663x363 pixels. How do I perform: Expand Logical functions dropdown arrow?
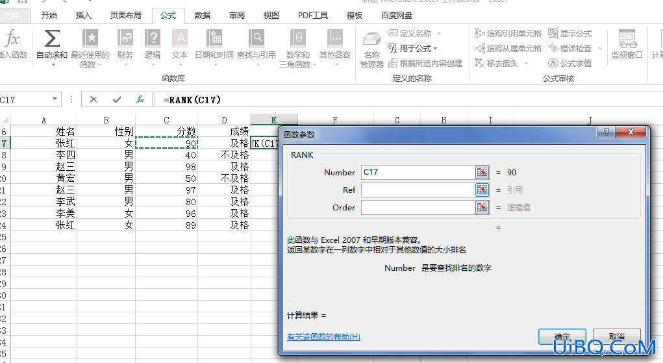click(x=153, y=65)
